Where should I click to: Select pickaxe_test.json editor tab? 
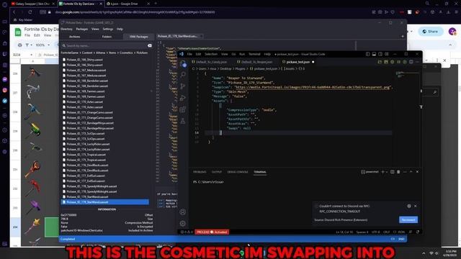pyautogui.click(x=297, y=62)
